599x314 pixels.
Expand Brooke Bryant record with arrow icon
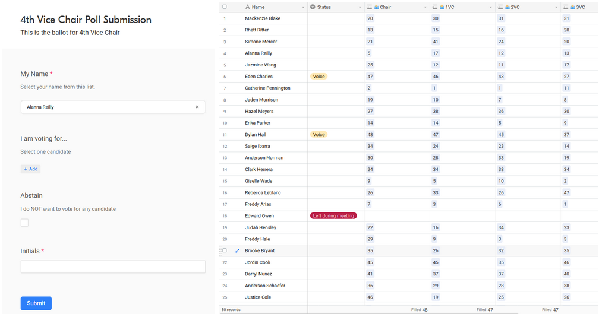pyautogui.click(x=237, y=250)
